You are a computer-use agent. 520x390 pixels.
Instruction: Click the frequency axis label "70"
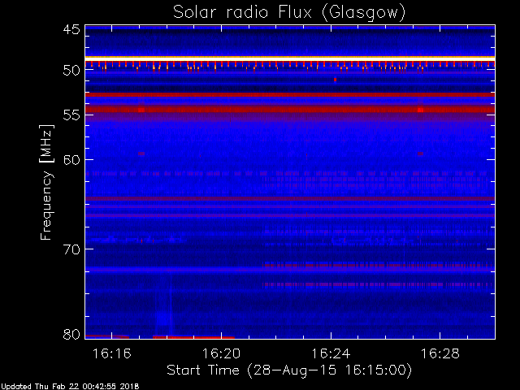[x=71, y=249]
